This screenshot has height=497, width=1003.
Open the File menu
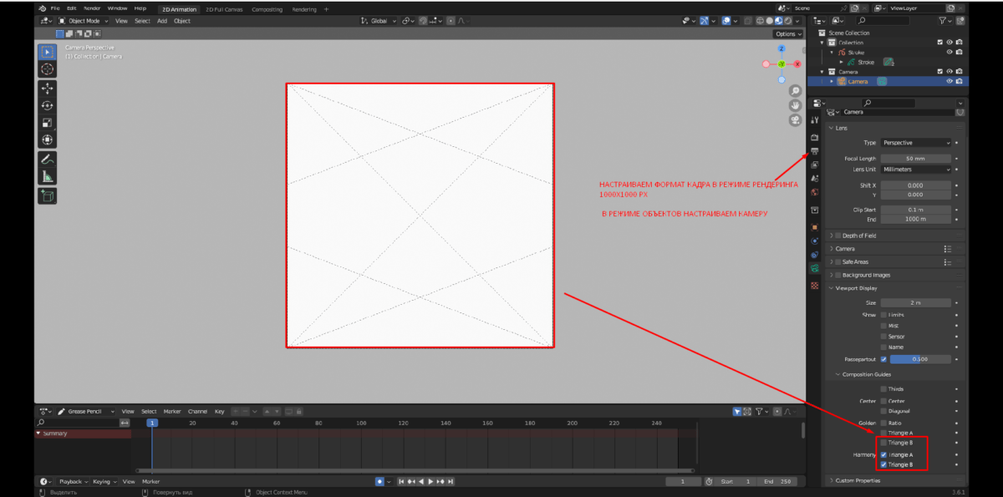coord(55,8)
